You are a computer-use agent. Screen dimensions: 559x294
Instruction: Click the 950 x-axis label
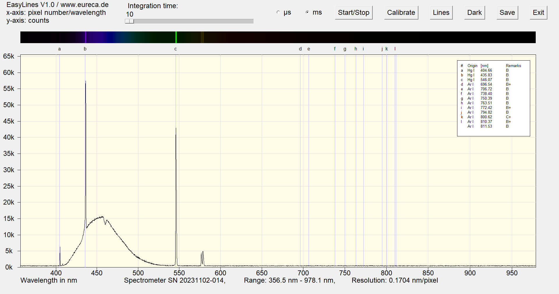[512, 273]
